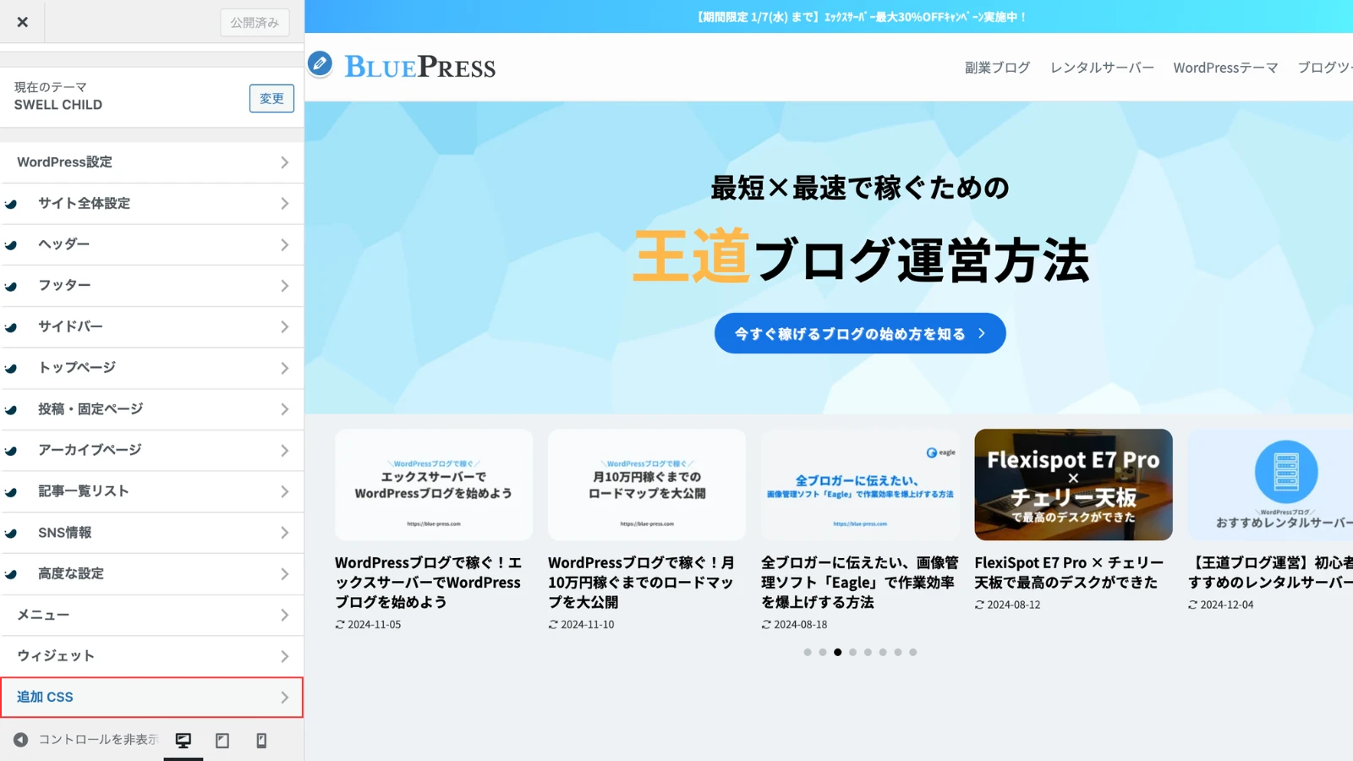Click the SWELL icon beside サイドバー

pyautogui.click(x=11, y=327)
